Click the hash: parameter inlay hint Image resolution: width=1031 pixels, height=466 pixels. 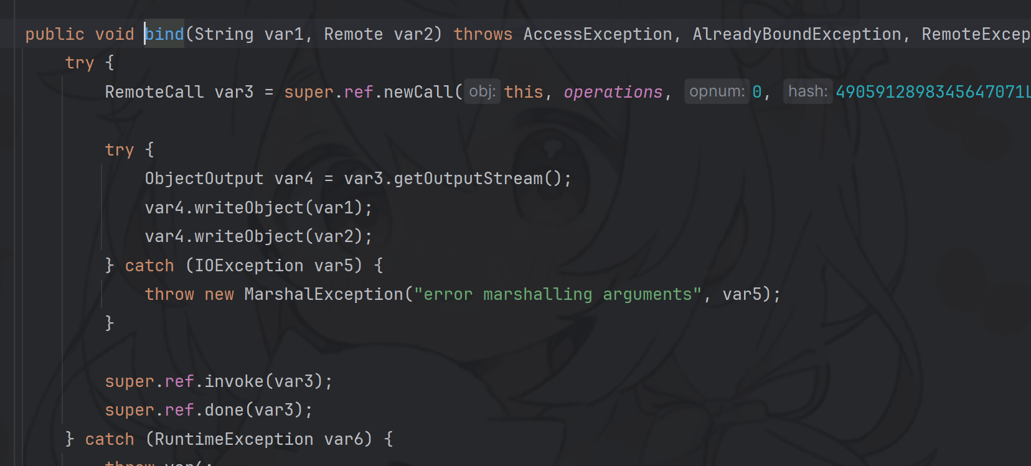click(x=807, y=91)
